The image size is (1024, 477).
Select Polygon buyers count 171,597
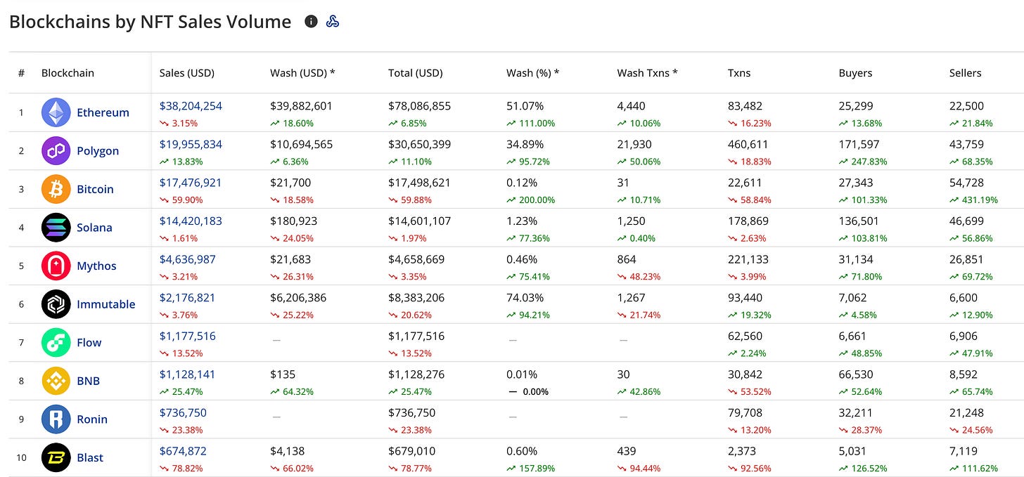pyautogui.click(x=858, y=144)
